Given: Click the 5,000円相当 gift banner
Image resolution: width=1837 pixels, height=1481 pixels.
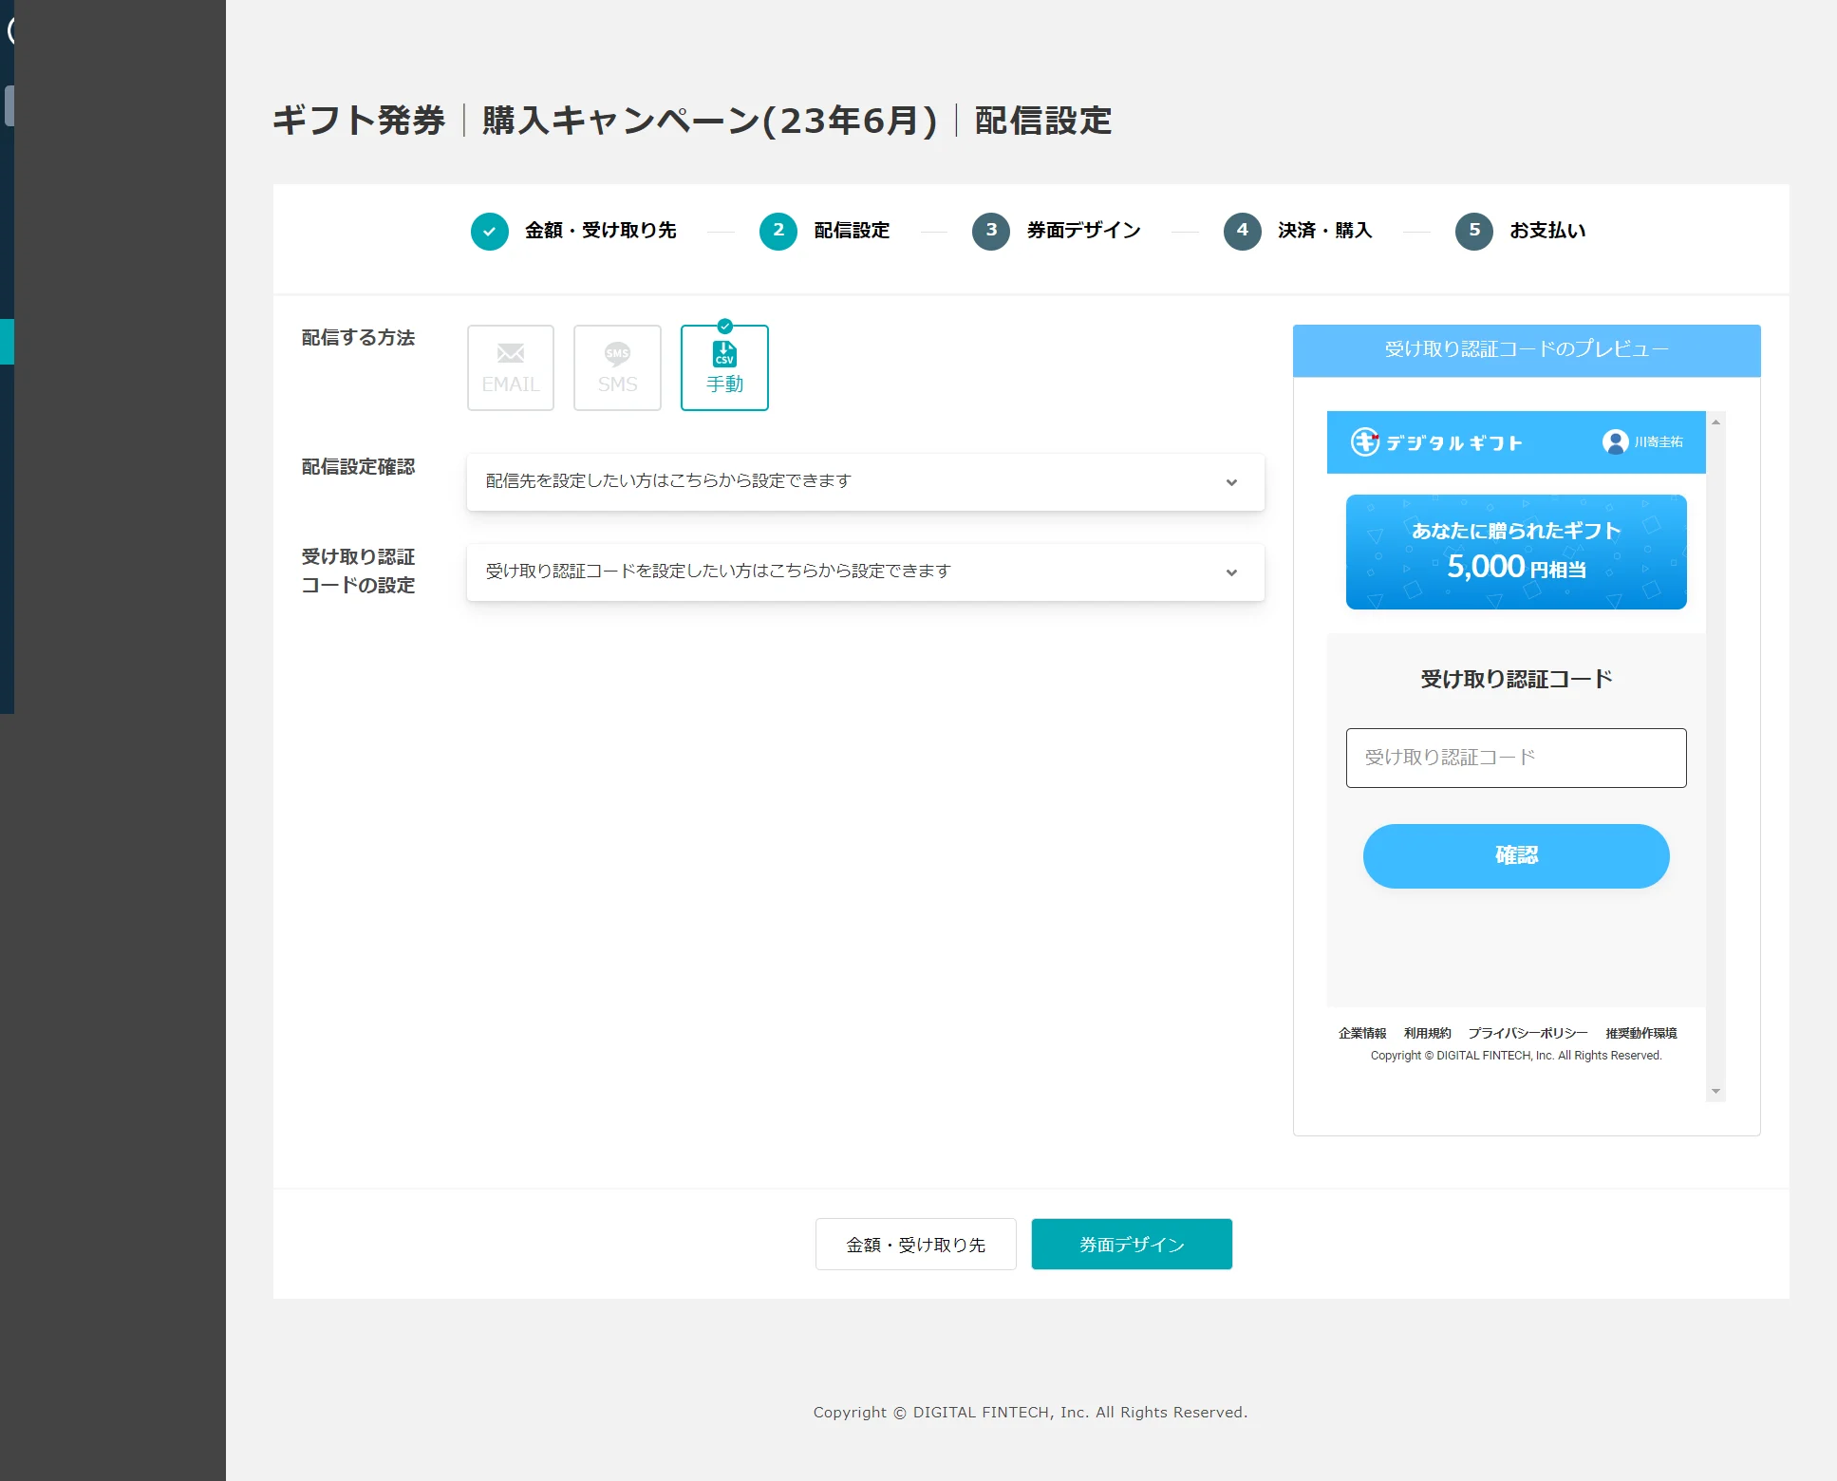Looking at the screenshot, I should coord(1516,552).
